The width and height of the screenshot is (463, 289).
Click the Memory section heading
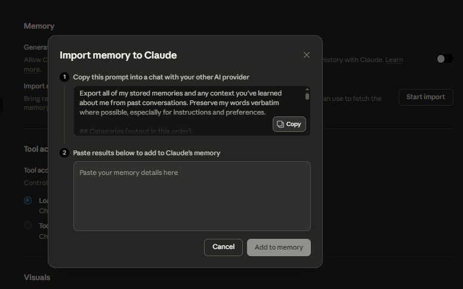39,26
